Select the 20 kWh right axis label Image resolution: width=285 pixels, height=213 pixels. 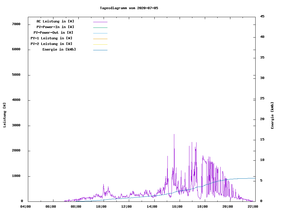[262, 119]
